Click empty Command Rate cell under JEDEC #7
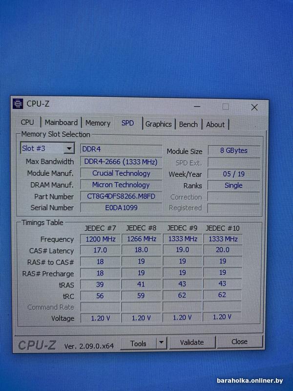The width and height of the screenshot is (293, 391). [x=100, y=307]
